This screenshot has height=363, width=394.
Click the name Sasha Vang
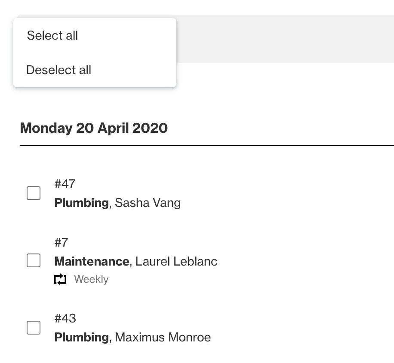pos(148,203)
